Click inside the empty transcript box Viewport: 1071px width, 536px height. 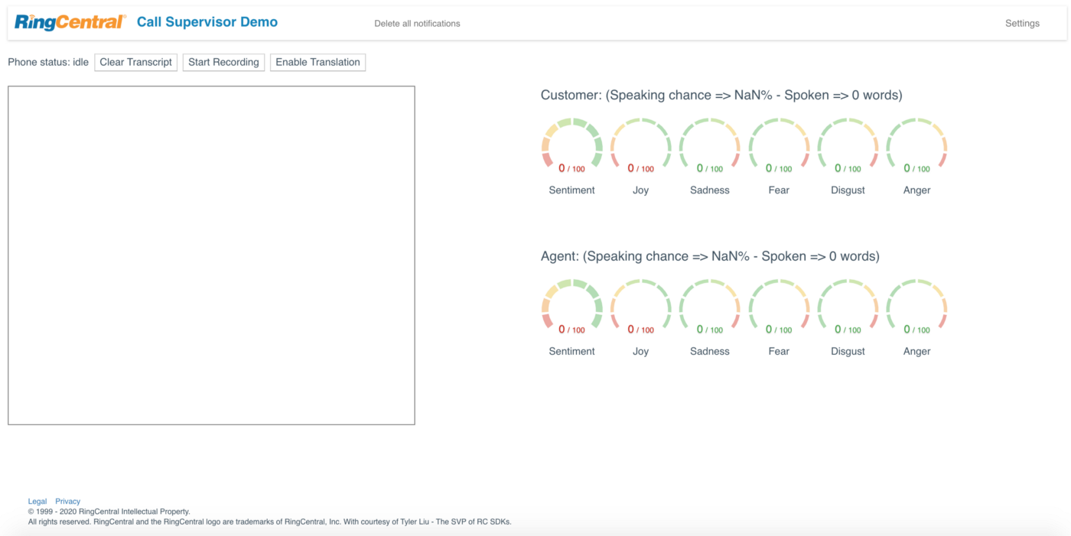211,255
